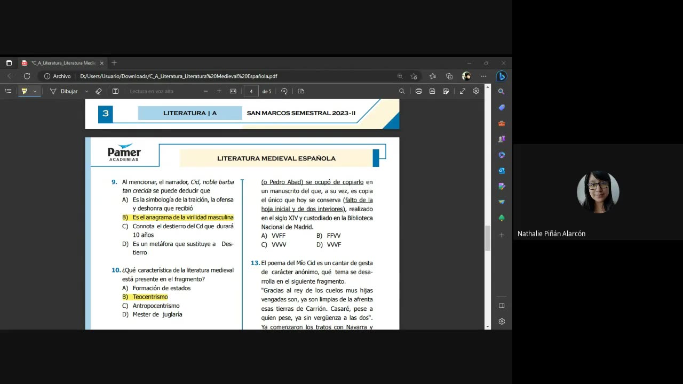Screen dimensions: 683x384
Task: Open Edge settings and more menu
Action: click(x=483, y=76)
